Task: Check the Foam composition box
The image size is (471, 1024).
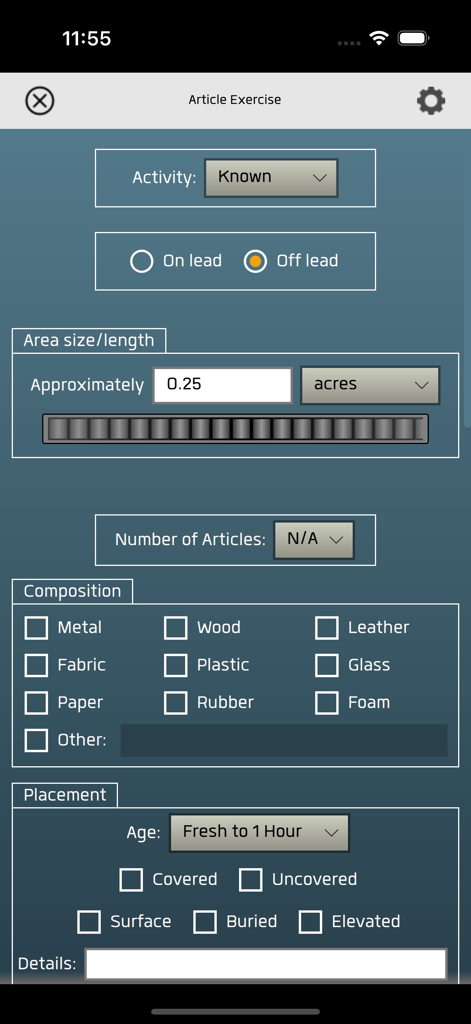Action: 327,703
